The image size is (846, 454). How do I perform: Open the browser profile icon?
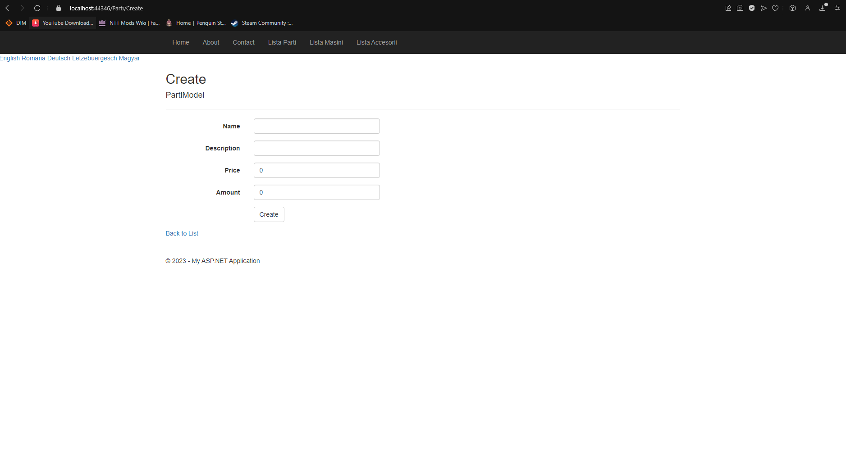(x=807, y=8)
